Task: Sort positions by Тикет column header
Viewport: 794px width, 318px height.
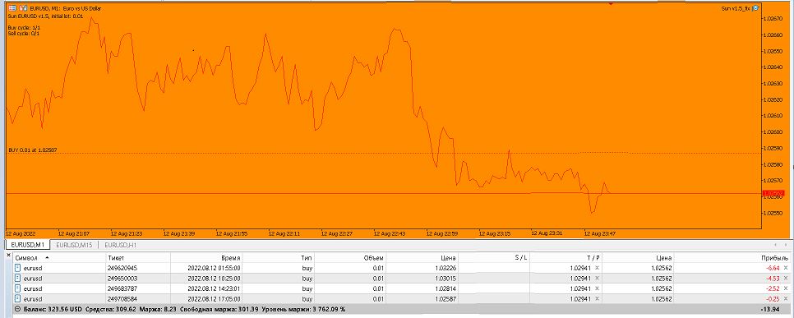Action: [137, 258]
